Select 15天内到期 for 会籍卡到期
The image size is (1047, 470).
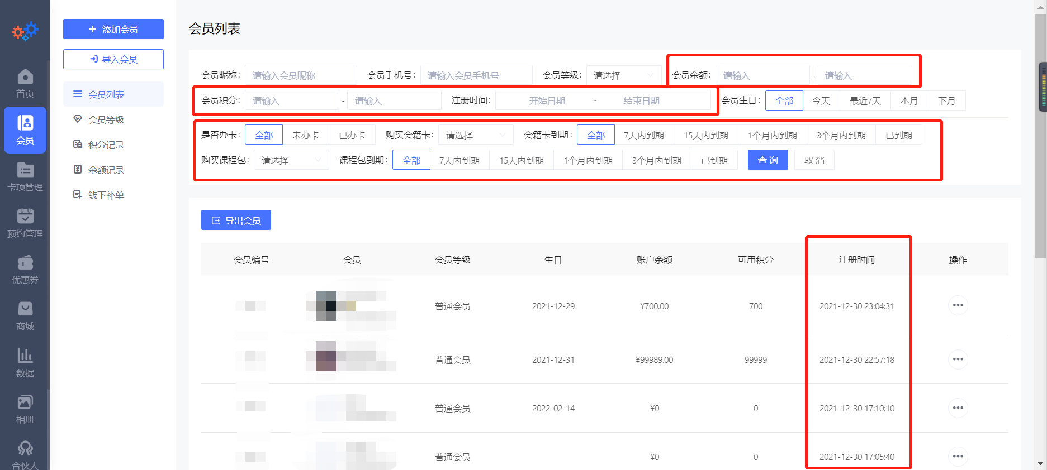point(706,135)
